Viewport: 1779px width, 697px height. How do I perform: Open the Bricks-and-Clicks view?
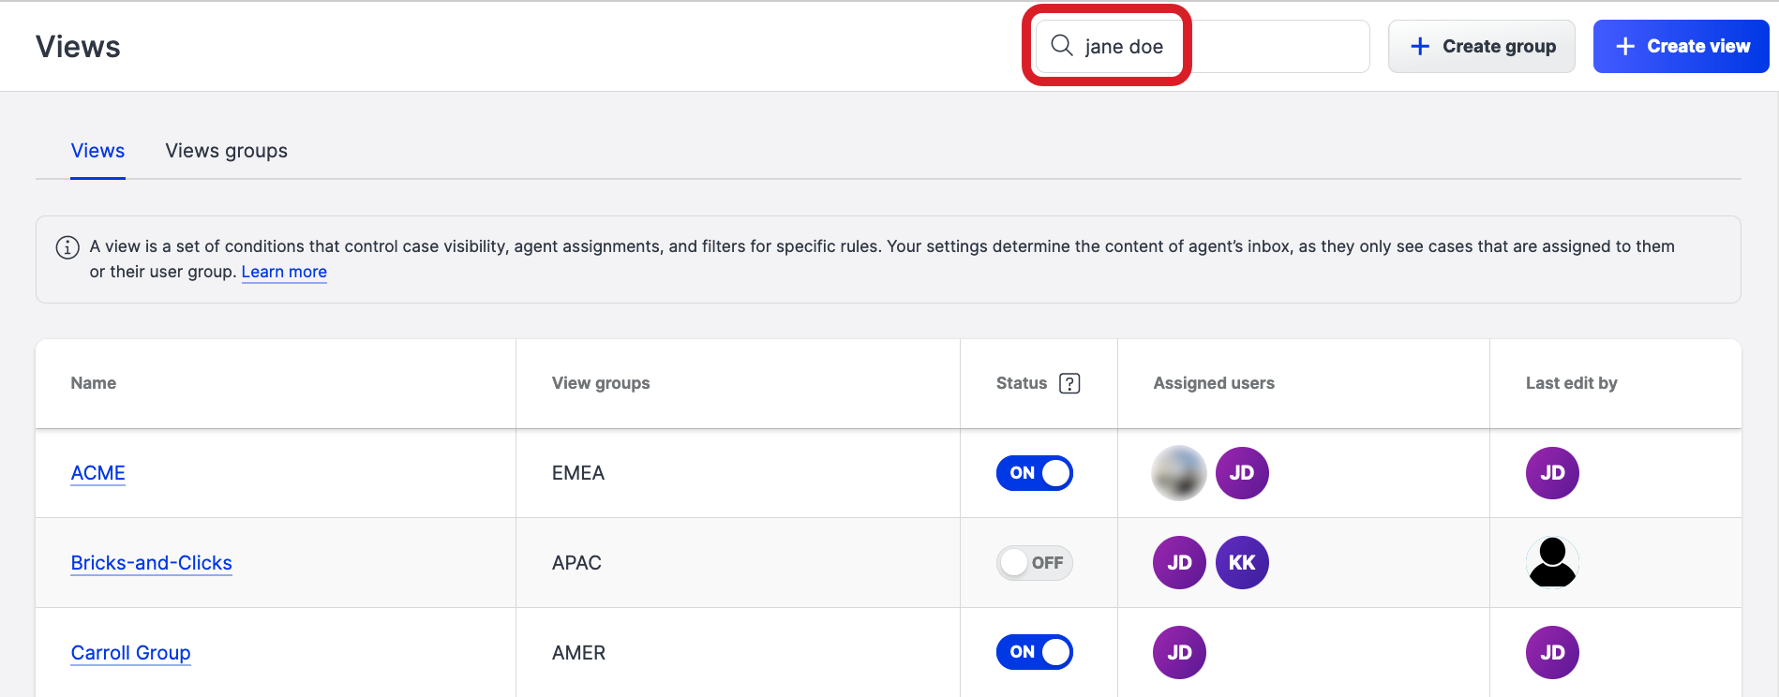coord(151,563)
